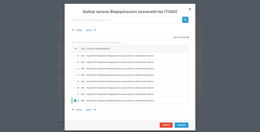This screenshot has width=260, height=132.
Task: Click the top 'Назад' link
Action: 79,30
